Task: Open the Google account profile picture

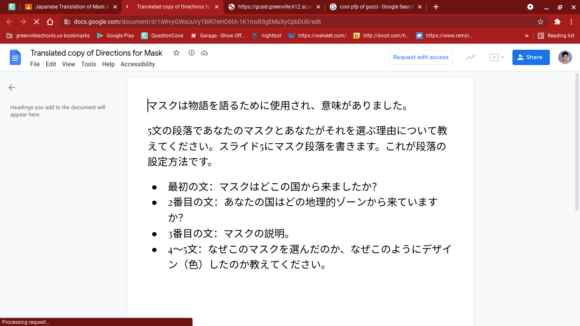Action: click(565, 57)
